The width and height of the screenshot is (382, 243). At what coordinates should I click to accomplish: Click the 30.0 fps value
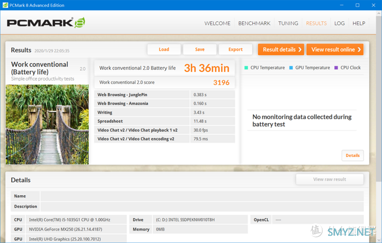point(201,130)
